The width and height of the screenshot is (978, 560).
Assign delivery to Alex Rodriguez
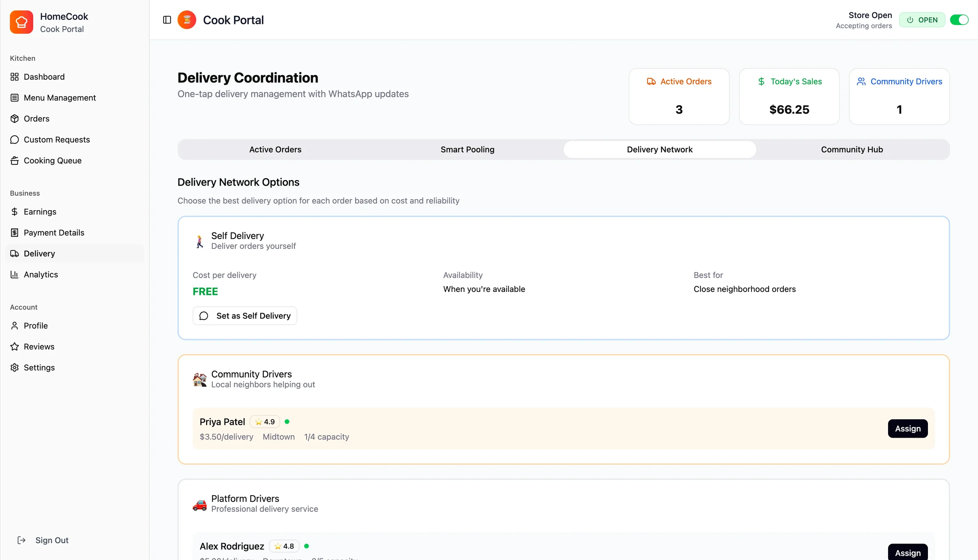tap(907, 552)
